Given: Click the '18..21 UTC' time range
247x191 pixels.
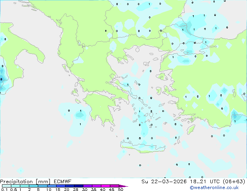Looking at the screenshot, I should click(205, 182).
